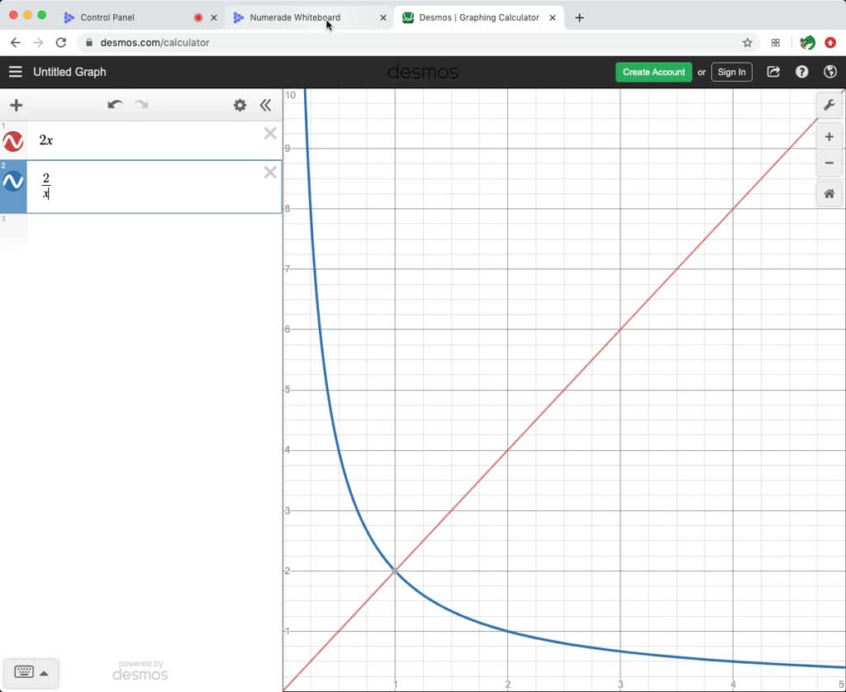Collapse the expressions panel
Image resolution: width=846 pixels, height=692 pixels.
[x=266, y=105]
